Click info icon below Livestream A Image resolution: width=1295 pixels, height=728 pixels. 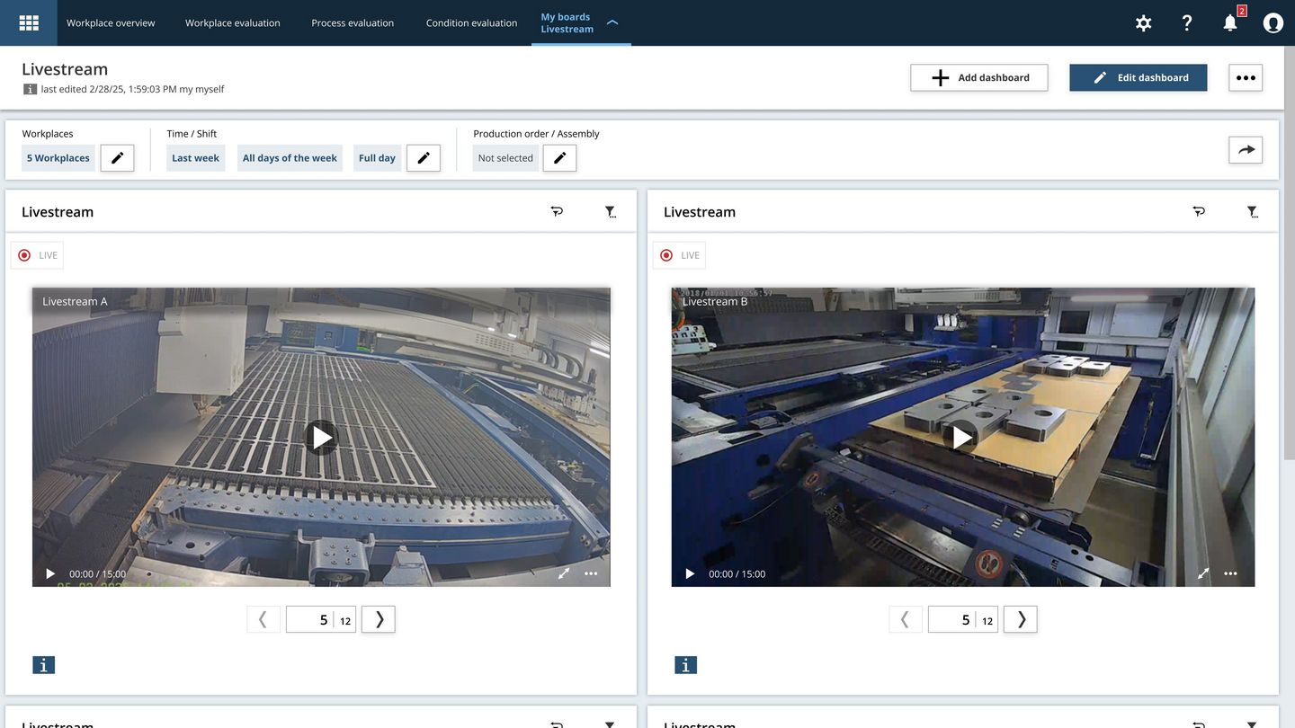pyautogui.click(x=43, y=665)
